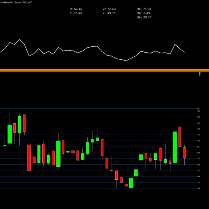Click the 'OC: 15.93' reading

[144, 9]
